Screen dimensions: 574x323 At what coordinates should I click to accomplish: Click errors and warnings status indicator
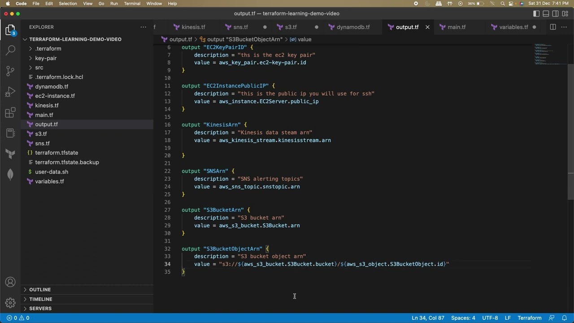[18, 318]
